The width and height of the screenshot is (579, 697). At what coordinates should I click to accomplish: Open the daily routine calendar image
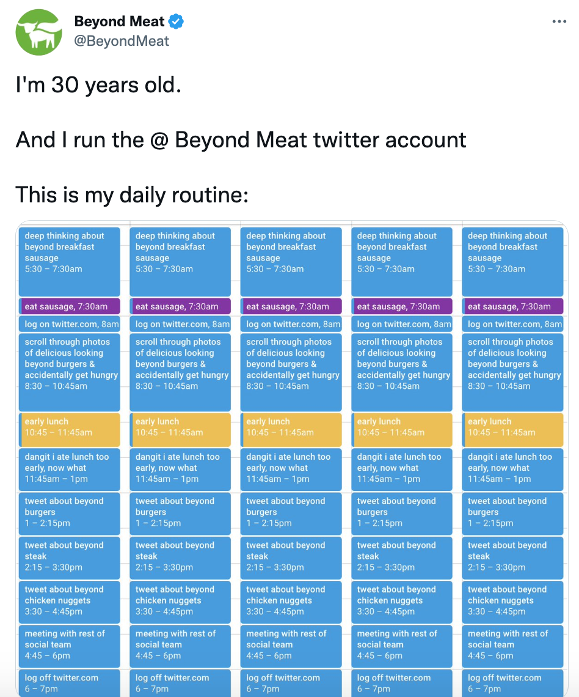click(x=291, y=459)
